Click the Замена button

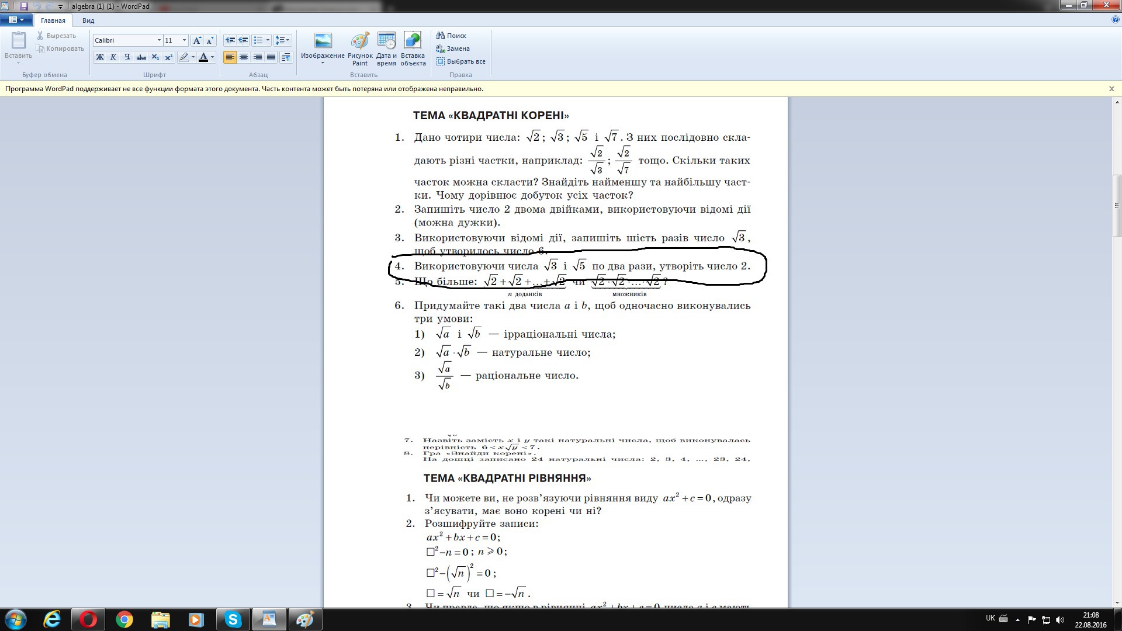coord(453,48)
